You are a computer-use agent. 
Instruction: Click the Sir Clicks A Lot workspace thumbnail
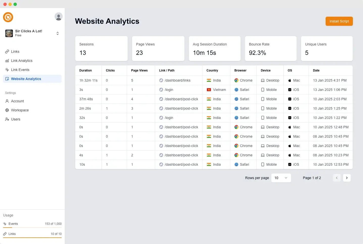pyautogui.click(x=9, y=33)
